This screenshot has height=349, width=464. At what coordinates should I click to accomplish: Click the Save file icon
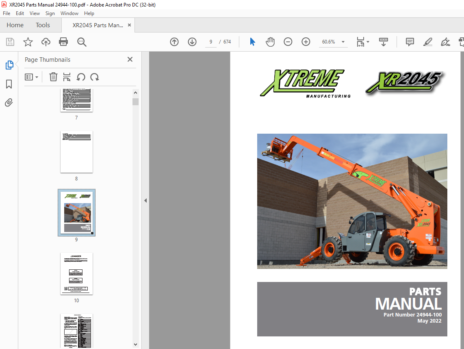10,42
